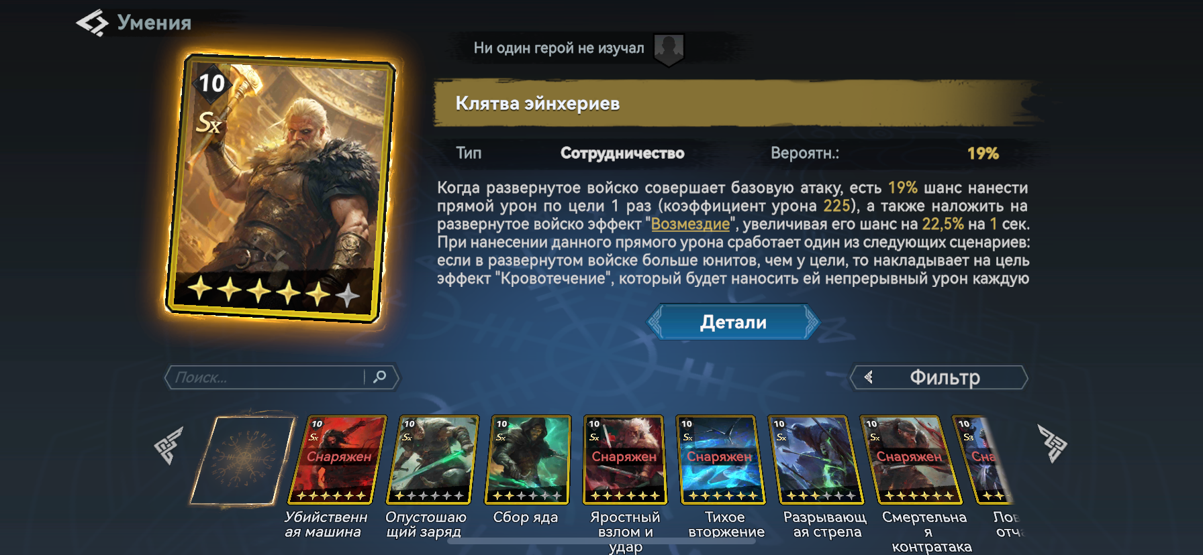Choose the Сбор яда skill card
This screenshot has height=555, width=1203.
[528, 460]
